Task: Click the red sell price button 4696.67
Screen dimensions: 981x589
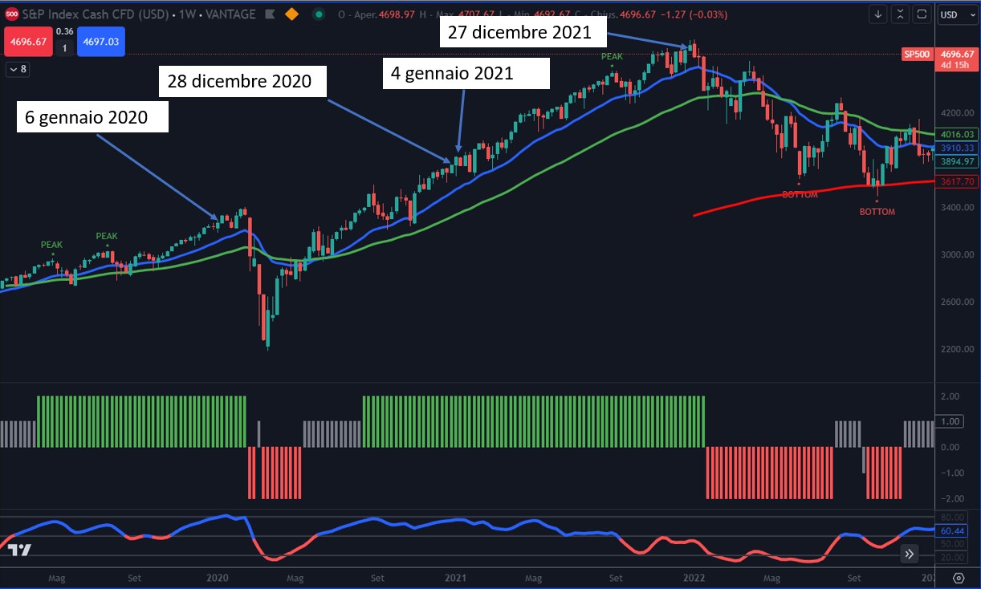Action: tap(28, 42)
